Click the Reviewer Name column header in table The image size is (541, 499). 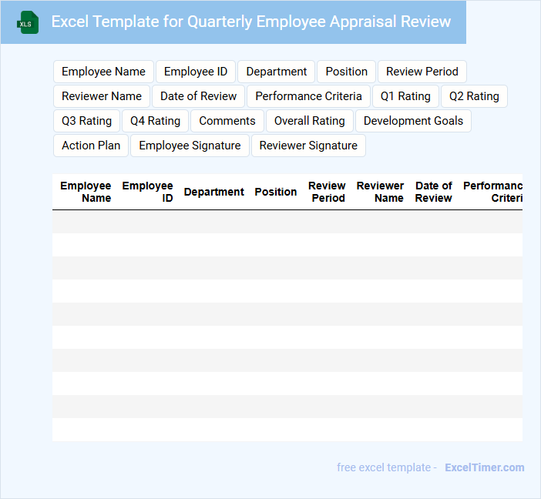[x=380, y=192]
